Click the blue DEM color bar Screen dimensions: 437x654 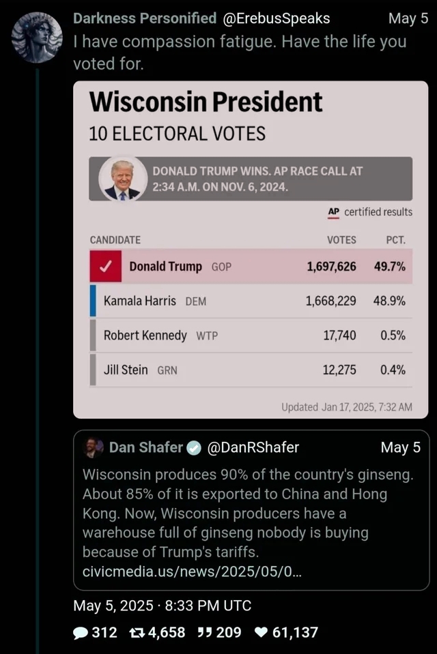(x=93, y=301)
